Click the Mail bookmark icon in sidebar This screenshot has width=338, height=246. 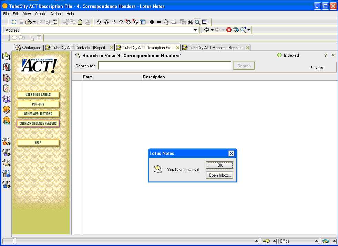point(6,56)
